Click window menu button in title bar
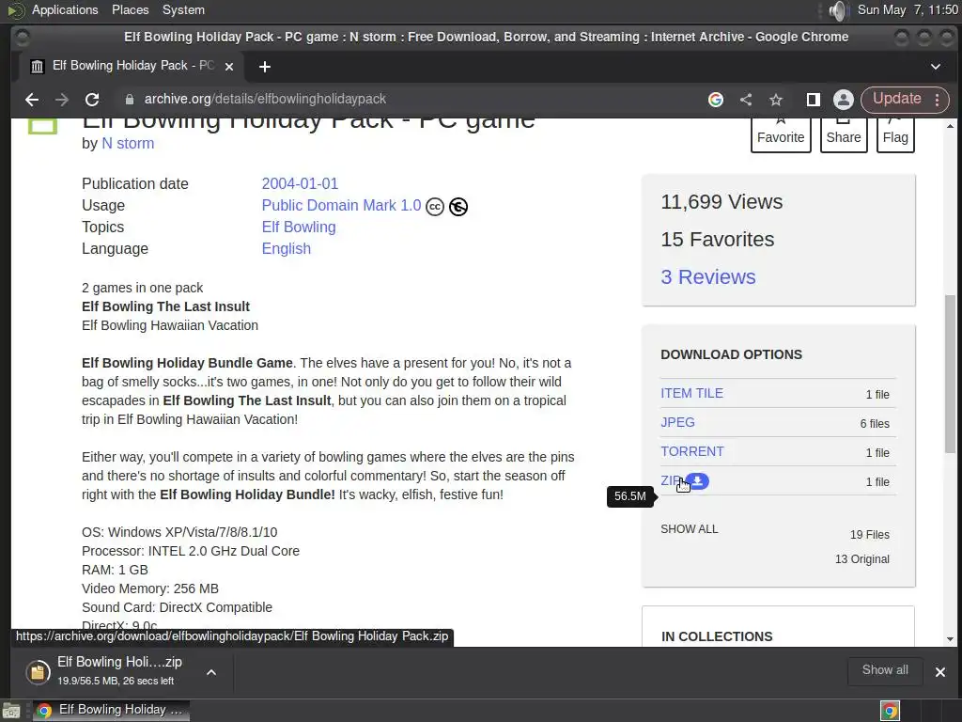 (23, 38)
